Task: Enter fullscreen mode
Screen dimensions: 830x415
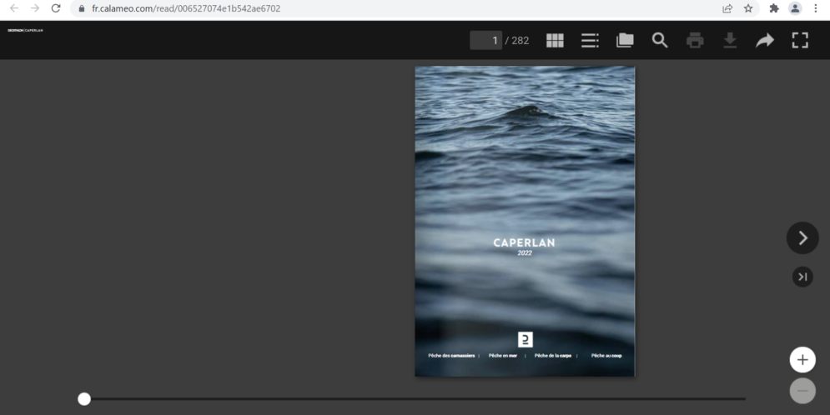Action: [800, 40]
